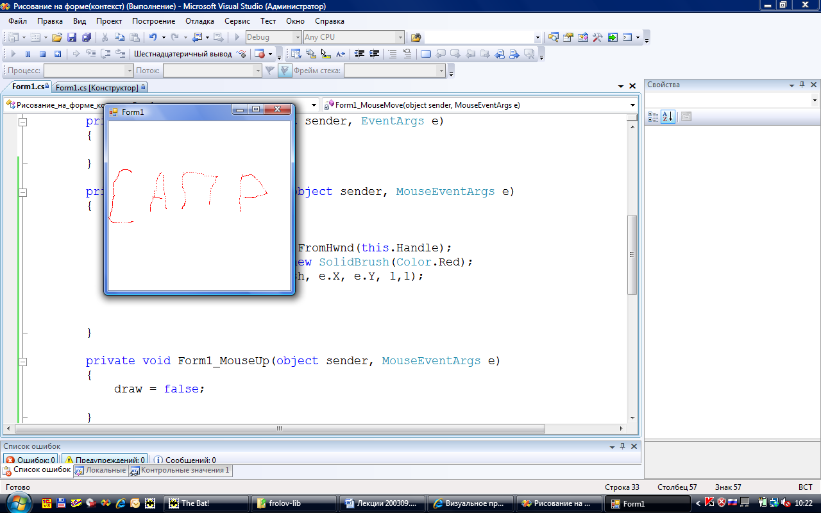Toggle the Warnings filter button
821x513 pixels.
(105, 460)
